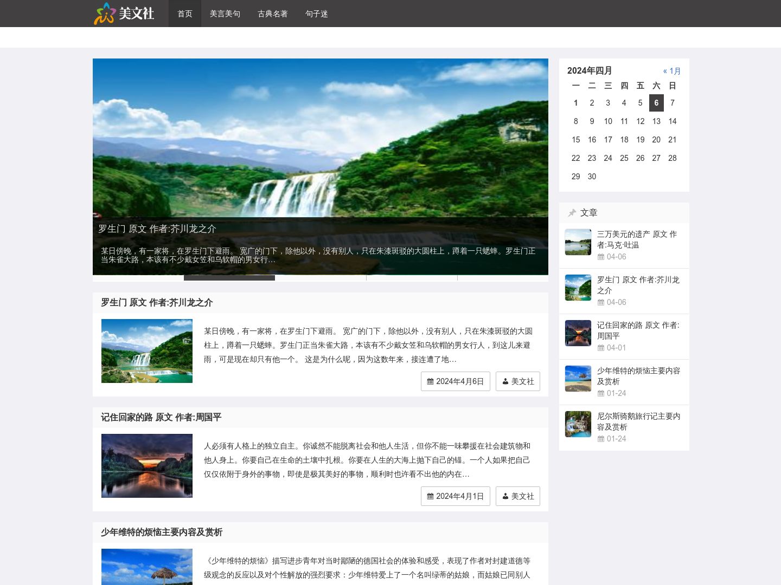Go to previous month « 1月

click(x=672, y=71)
